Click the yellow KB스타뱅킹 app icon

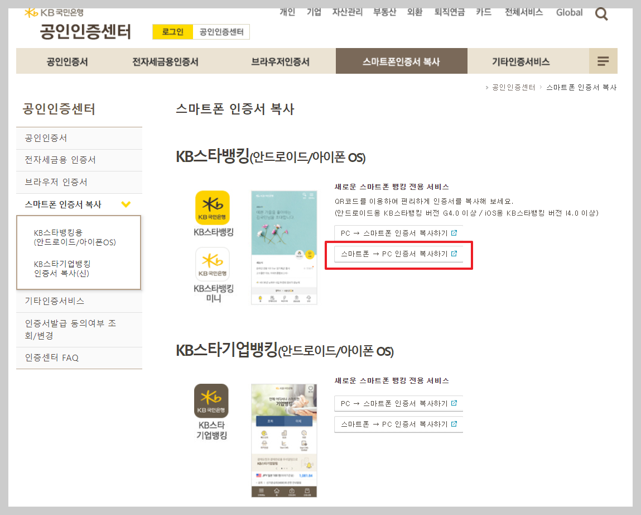click(x=213, y=208)
